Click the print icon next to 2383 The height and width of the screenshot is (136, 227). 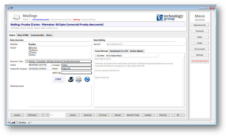click(x=79, y=79)
